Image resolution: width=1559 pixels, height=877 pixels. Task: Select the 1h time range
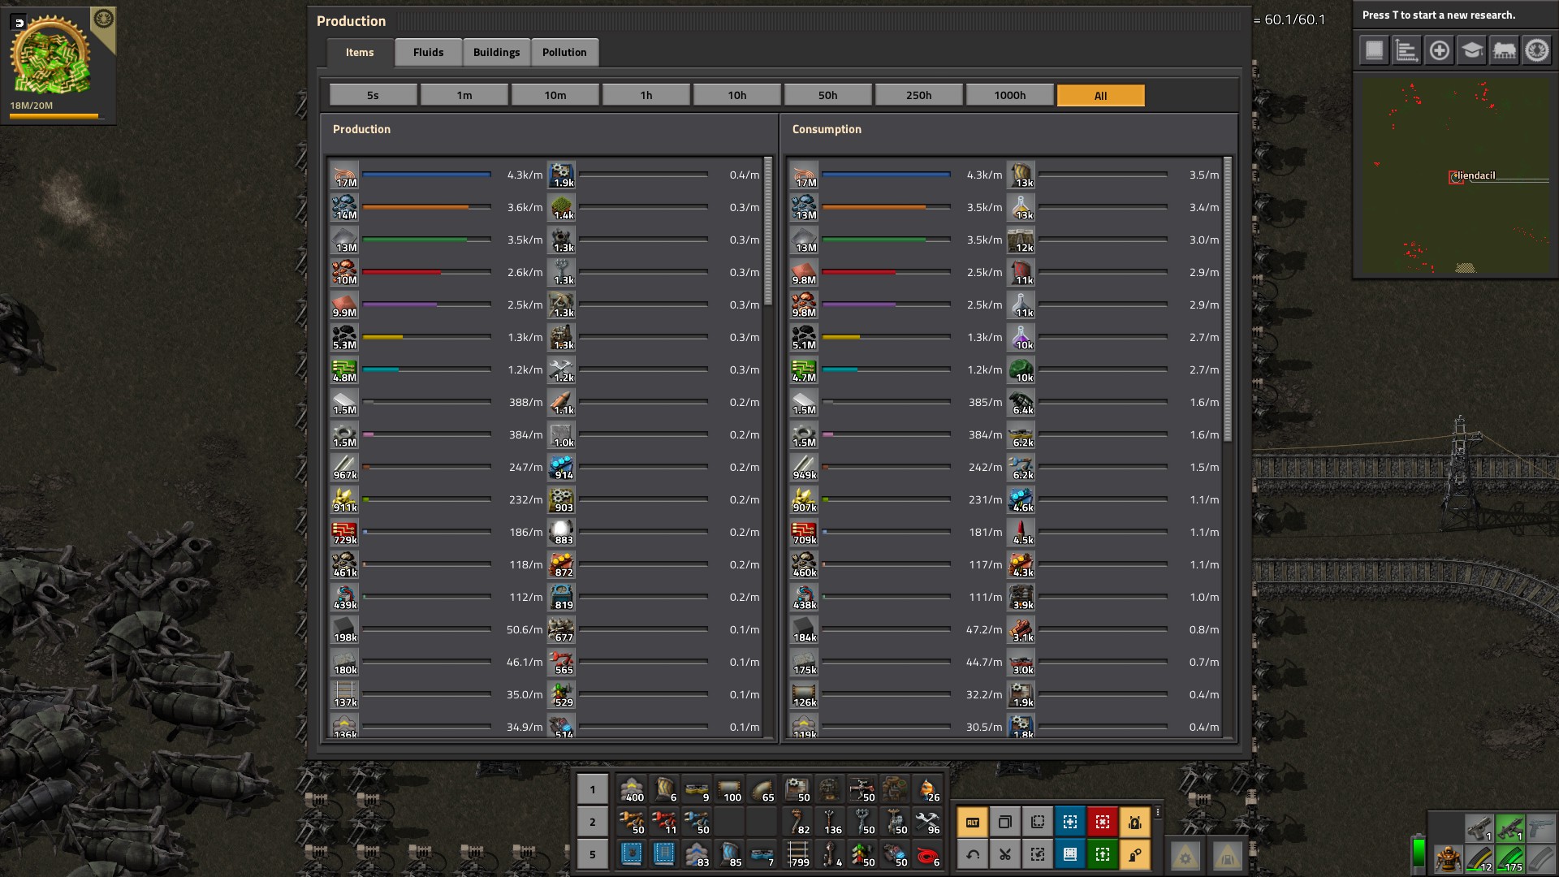click(646, 95)
